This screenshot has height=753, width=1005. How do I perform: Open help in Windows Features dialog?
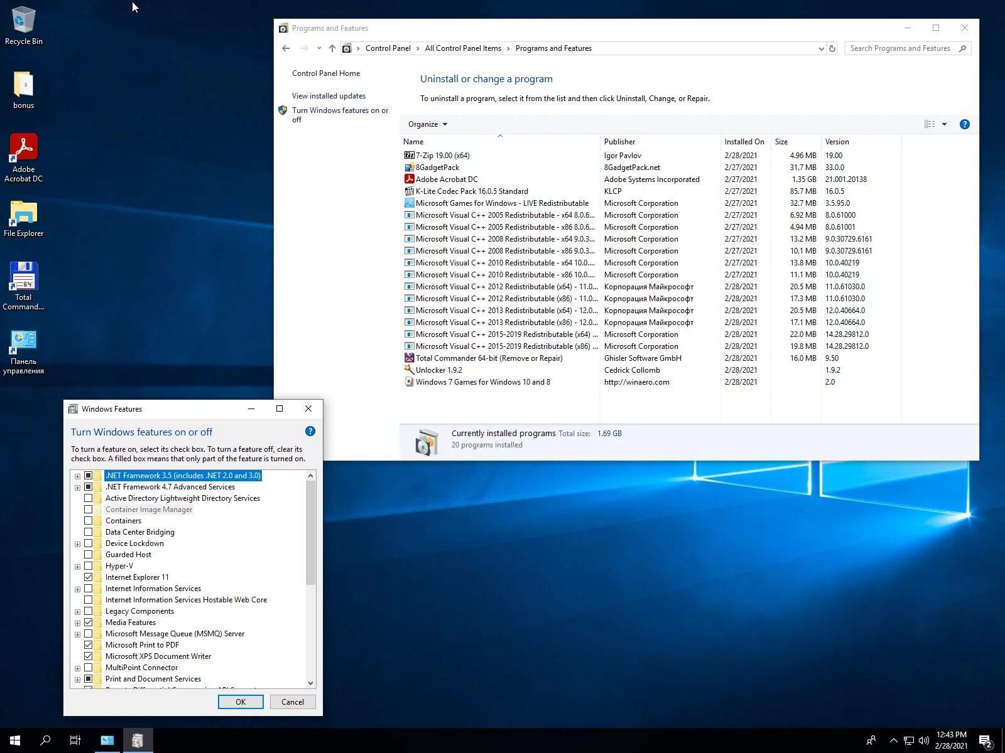[310, 431]
